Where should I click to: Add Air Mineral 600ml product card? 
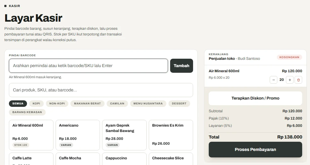point(31,135)
